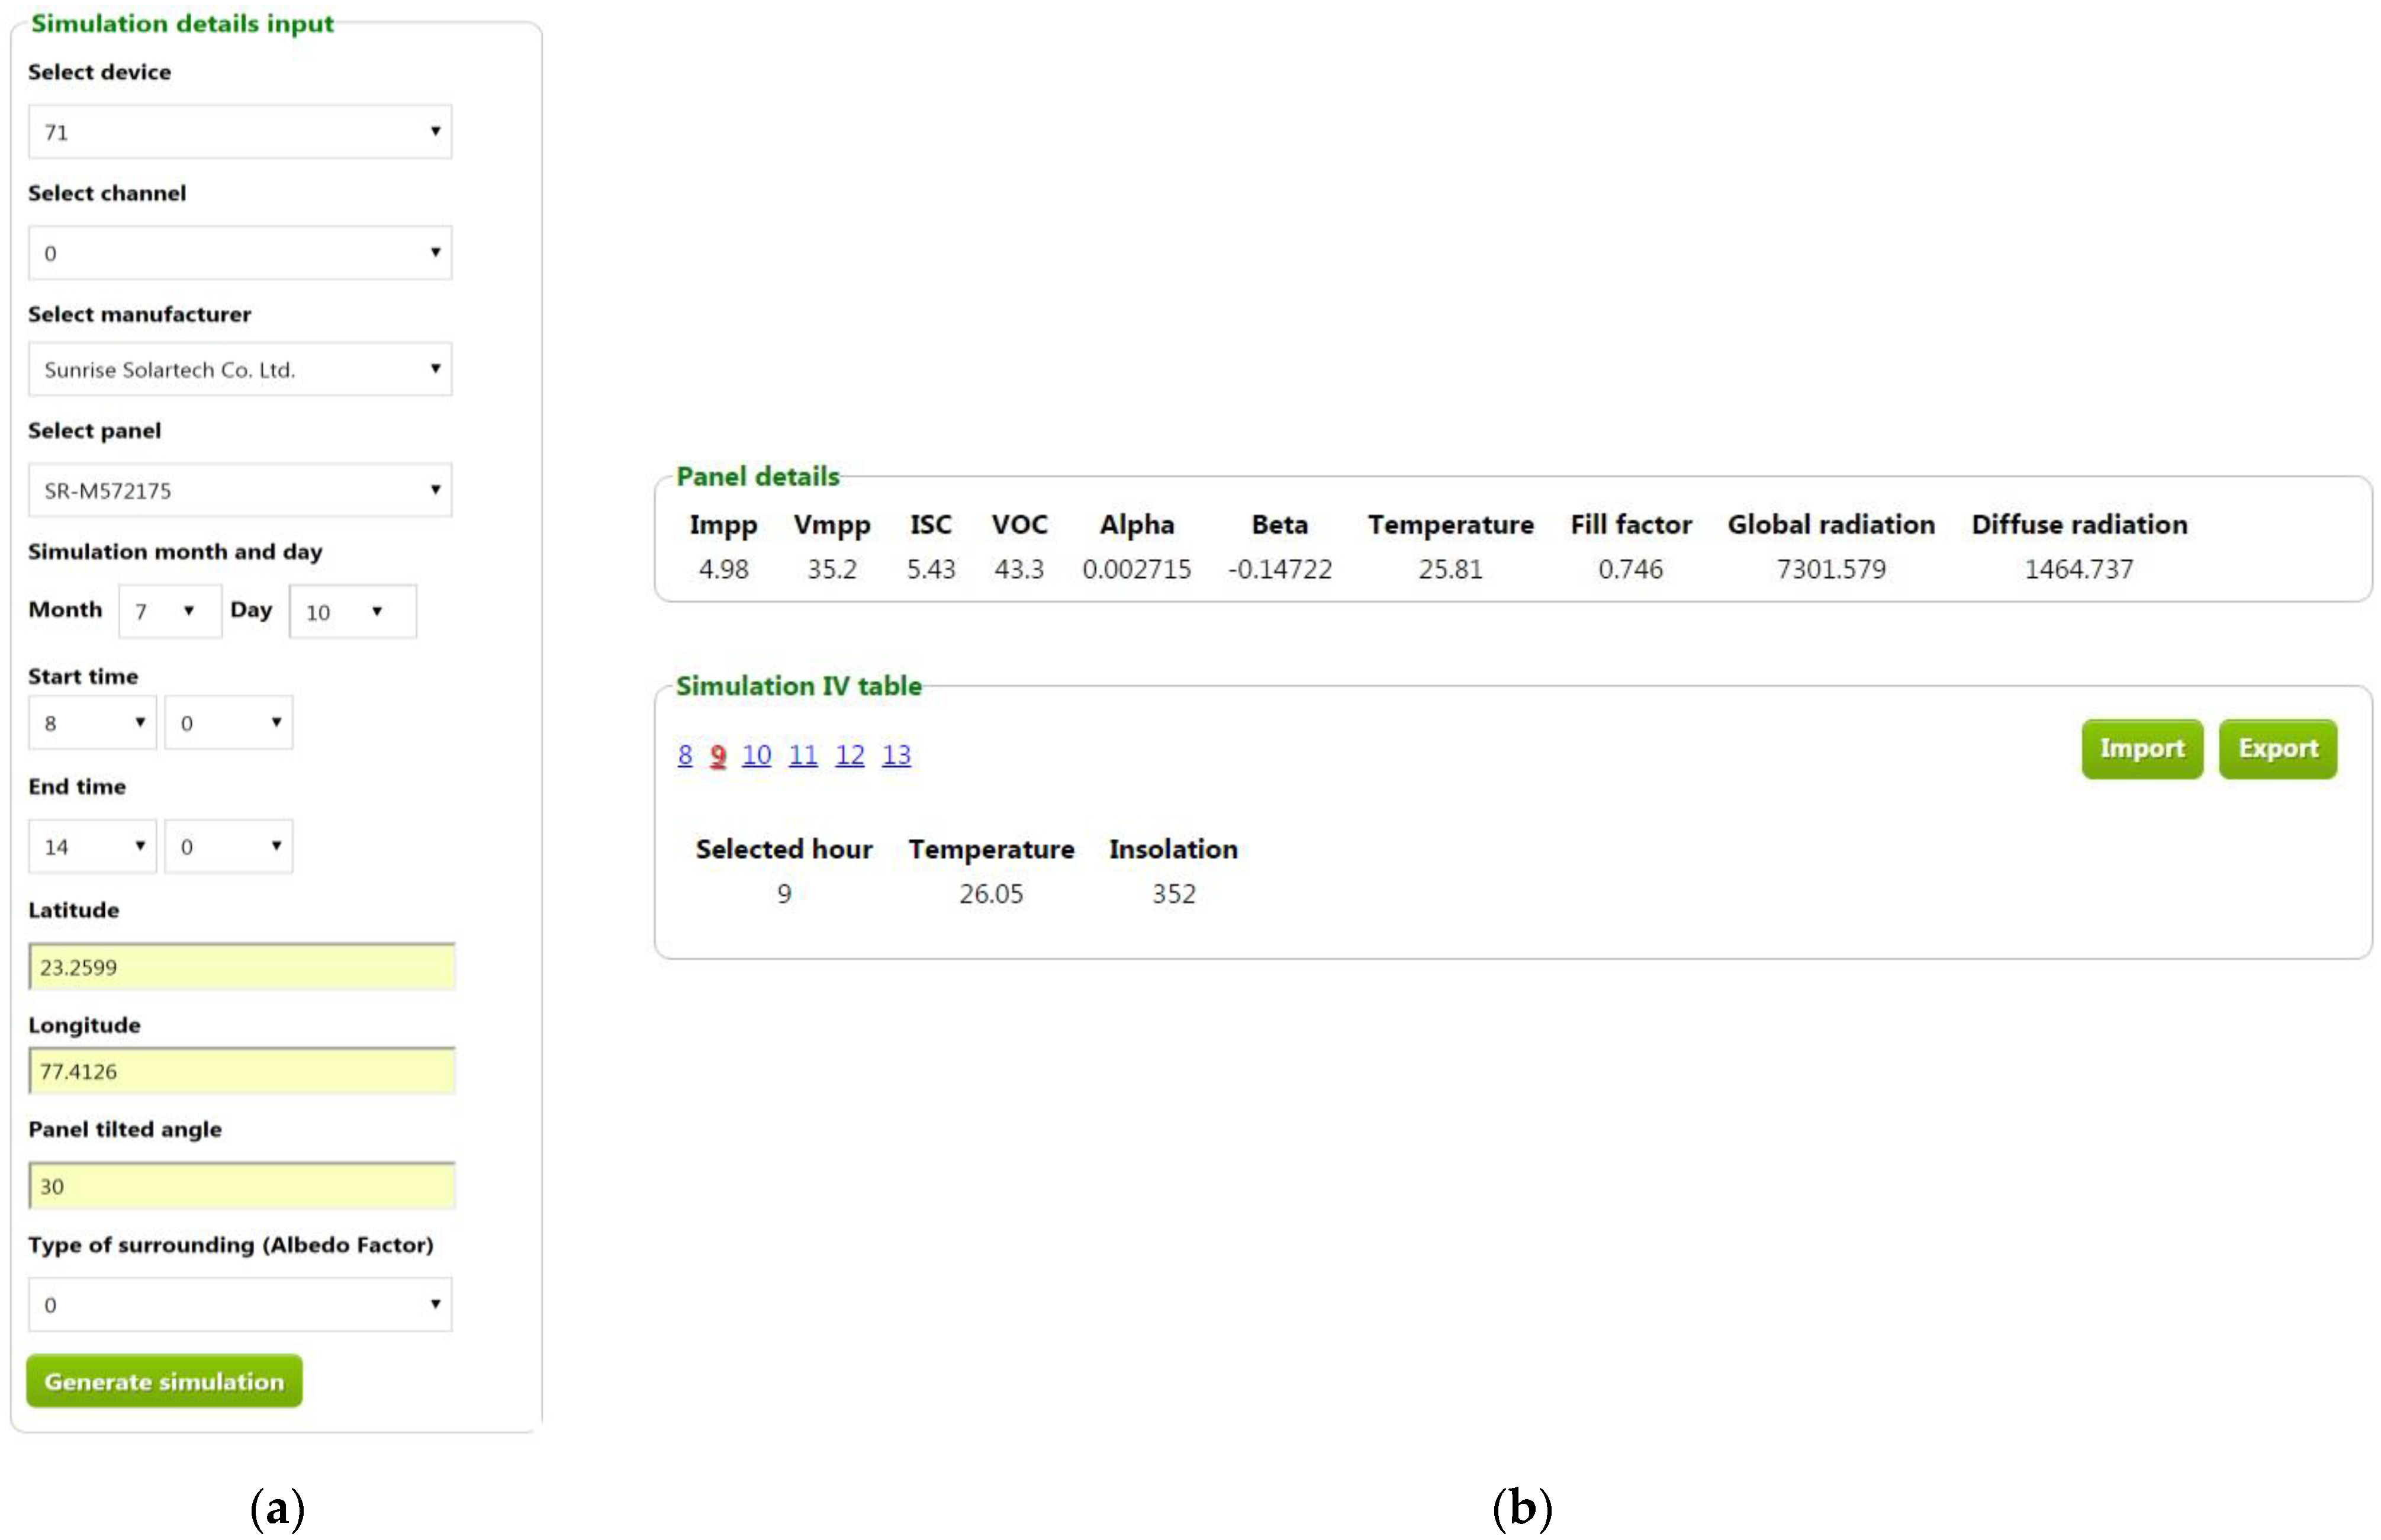Click the Latitude input field
Image resolution: width=2381 pixels, height=1540 pixels.
pos(241,966)
